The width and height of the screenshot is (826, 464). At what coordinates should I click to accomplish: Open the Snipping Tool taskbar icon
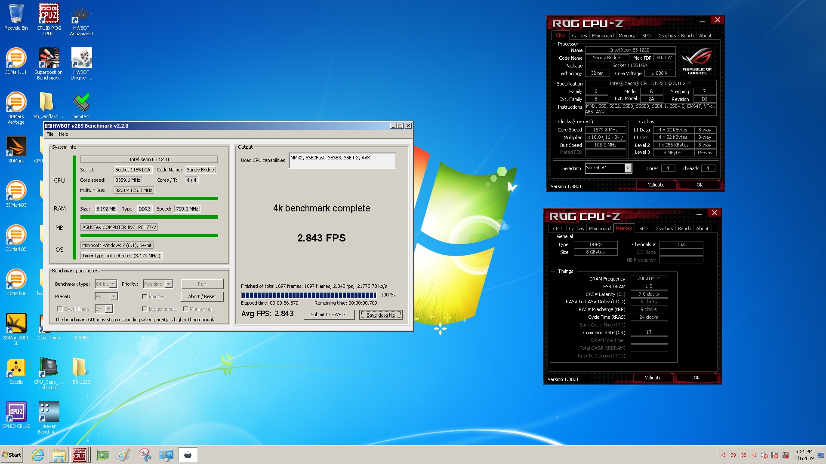[145, 455]
